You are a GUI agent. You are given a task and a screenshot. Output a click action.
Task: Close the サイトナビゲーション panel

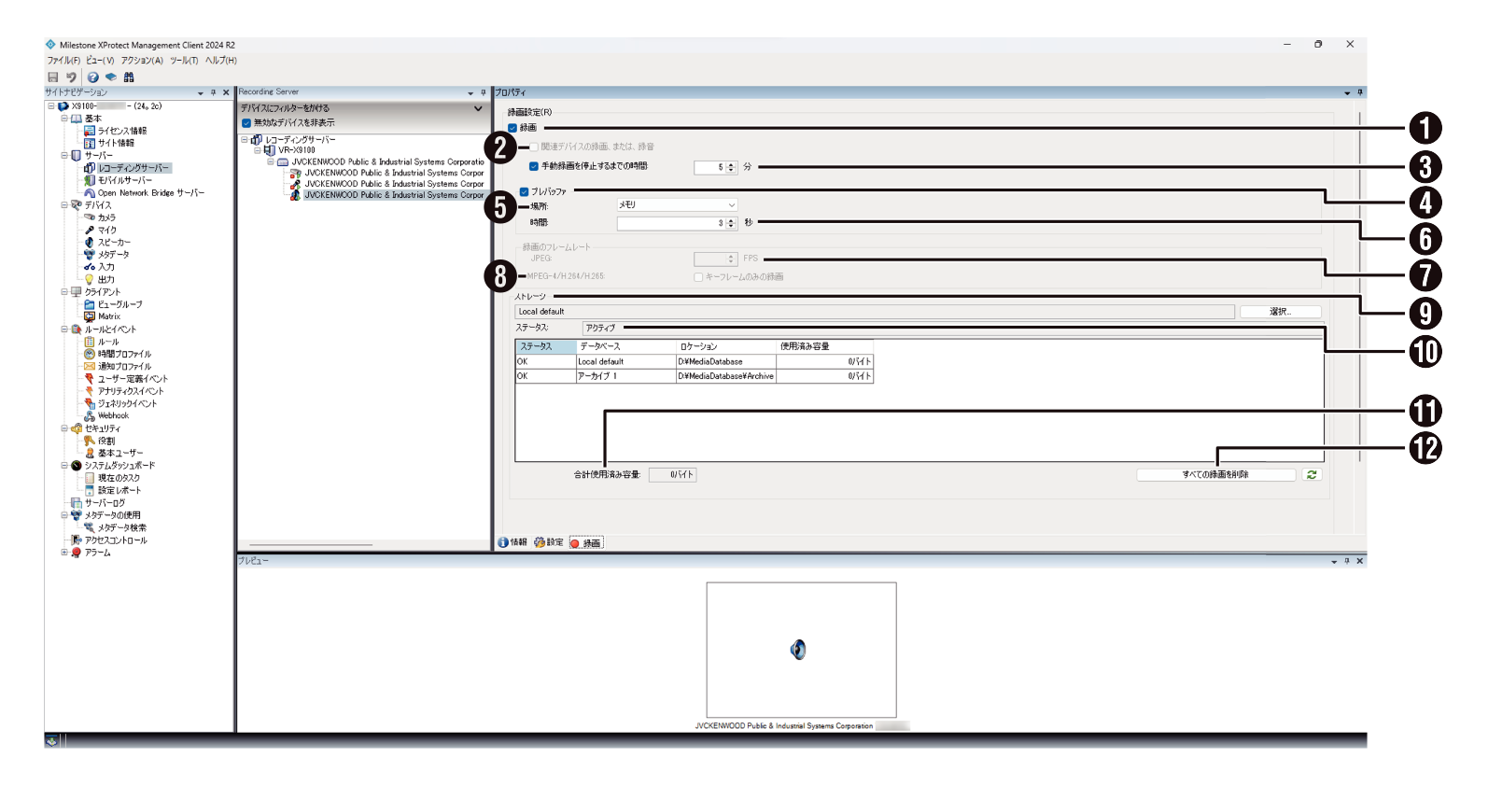pos(226,93)
